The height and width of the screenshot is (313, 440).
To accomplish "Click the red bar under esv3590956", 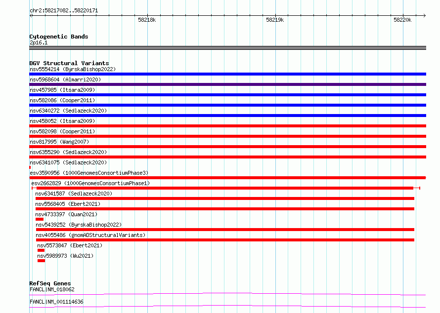I will pyautogui.click(x=227, y=178).
